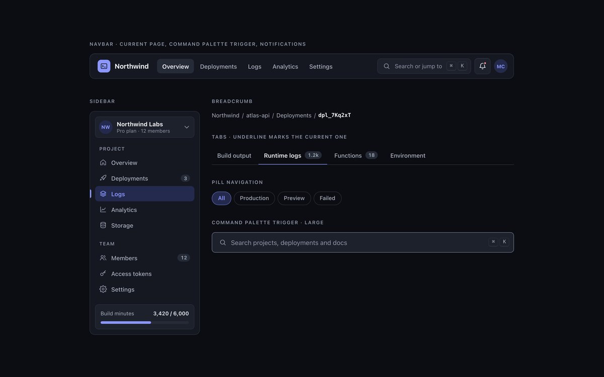
Task: Open Analytics in the navbar
Action: 285,66
